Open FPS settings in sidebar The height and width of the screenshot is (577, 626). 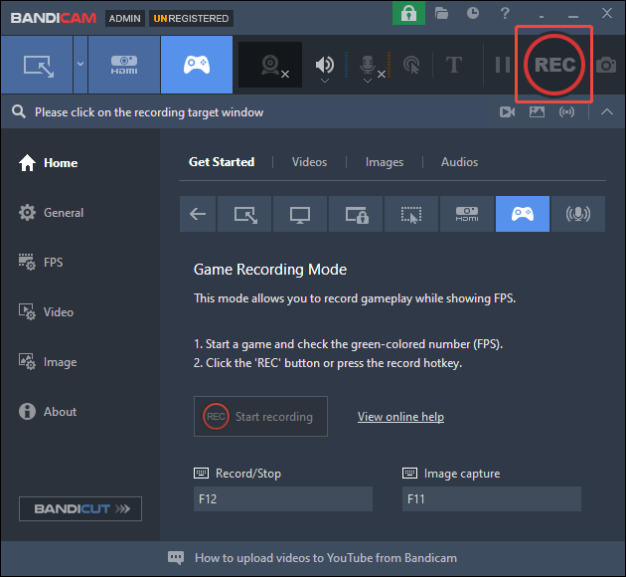tap(41, 262)
